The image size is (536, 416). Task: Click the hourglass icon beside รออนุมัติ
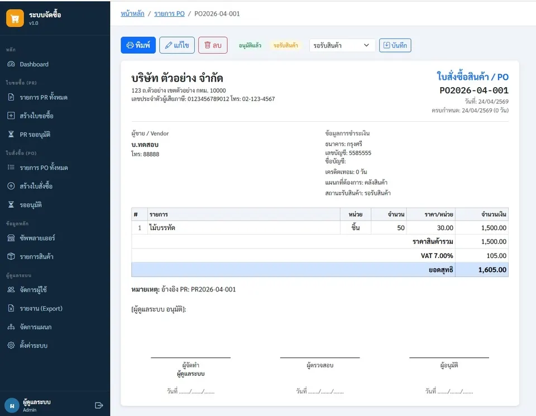click(x=11, y=204)
